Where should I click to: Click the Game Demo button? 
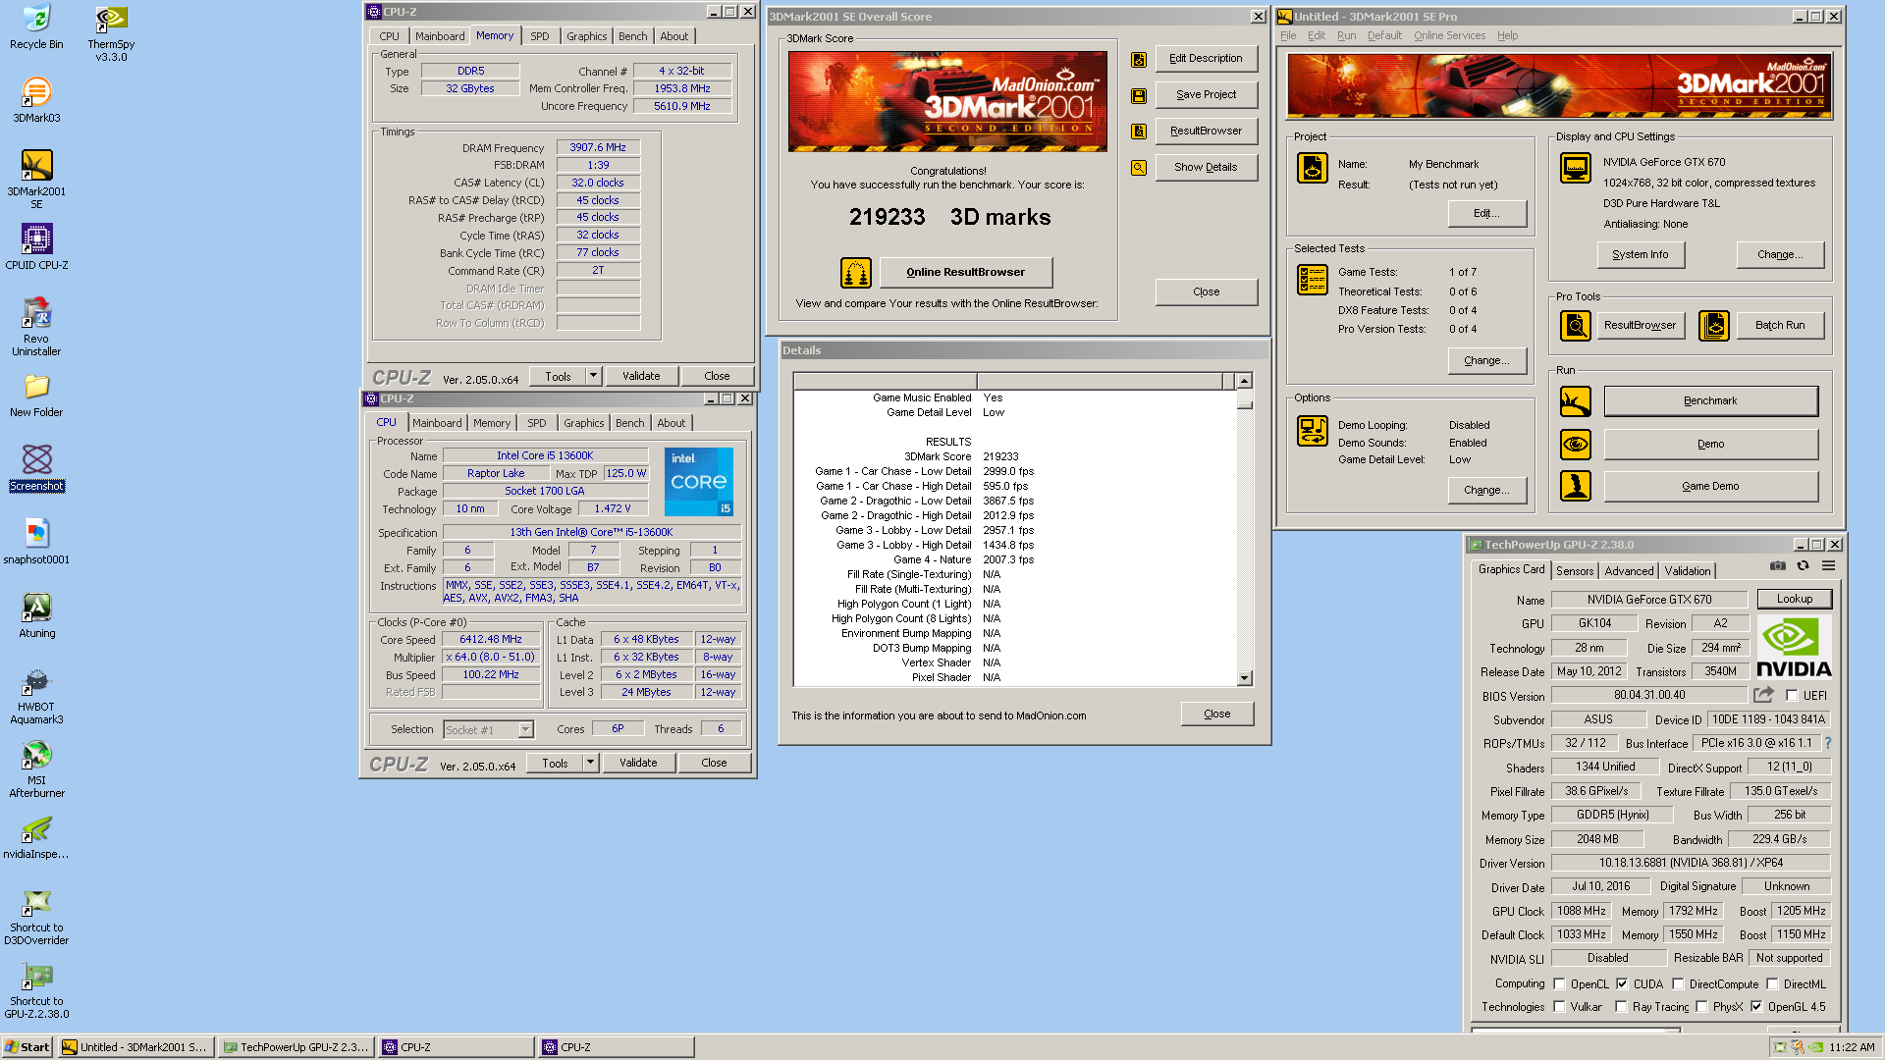pos(1710,486)
